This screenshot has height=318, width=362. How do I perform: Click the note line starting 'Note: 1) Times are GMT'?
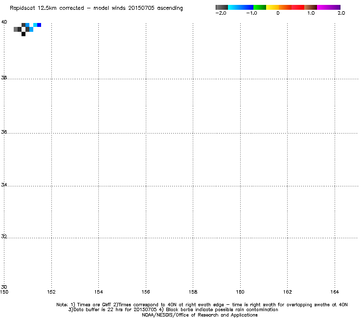[202, 305]
